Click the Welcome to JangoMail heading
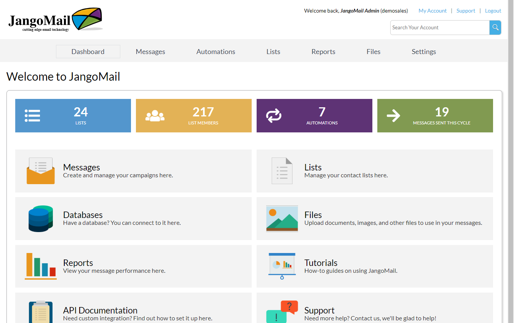Image resolution: width=514 pixels, height=323 pixels. click(63, 76)
